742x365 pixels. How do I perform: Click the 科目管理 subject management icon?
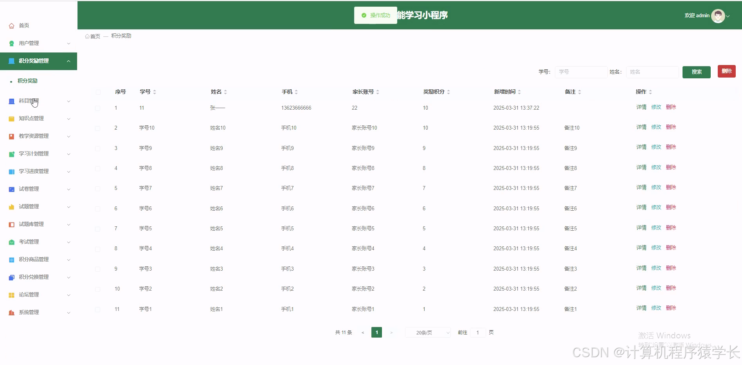(11, 101)
